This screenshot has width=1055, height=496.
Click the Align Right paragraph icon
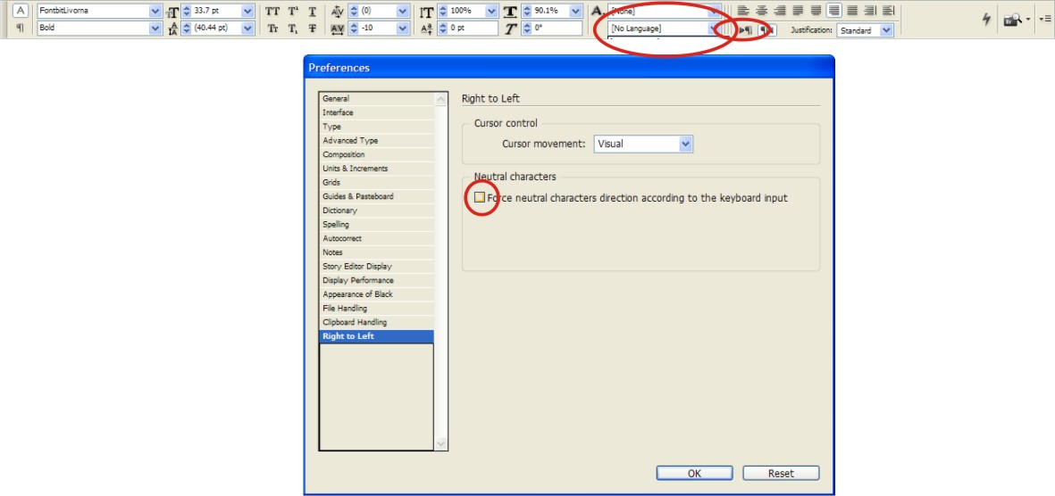780,11
